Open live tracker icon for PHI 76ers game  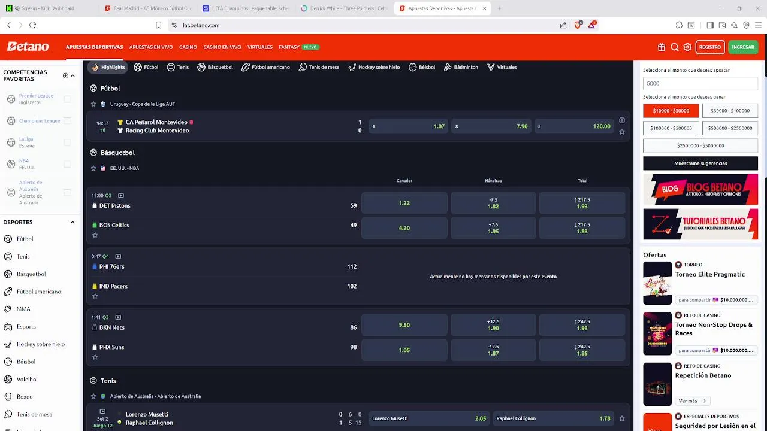point(118,256)
